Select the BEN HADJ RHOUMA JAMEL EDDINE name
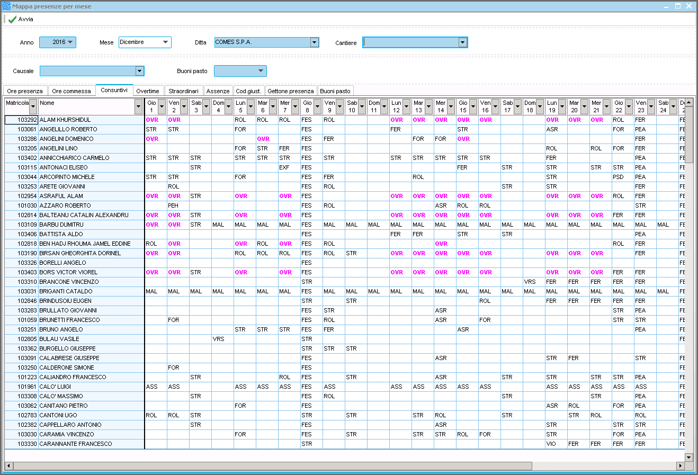This screenshot has height=475, width=698. click(91, 244)
